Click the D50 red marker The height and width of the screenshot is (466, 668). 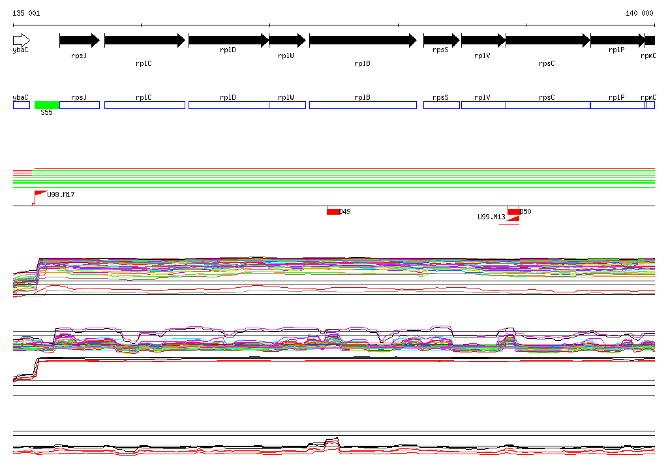coord(513,211)
